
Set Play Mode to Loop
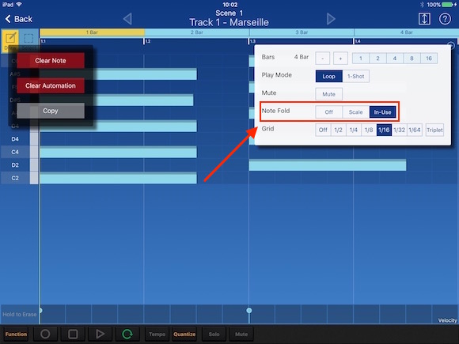pyautogui.click(x=328, y=77)
